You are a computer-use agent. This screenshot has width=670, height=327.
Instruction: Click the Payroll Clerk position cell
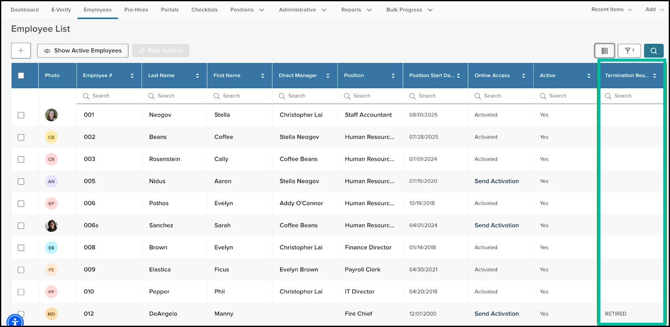[363, 269]
